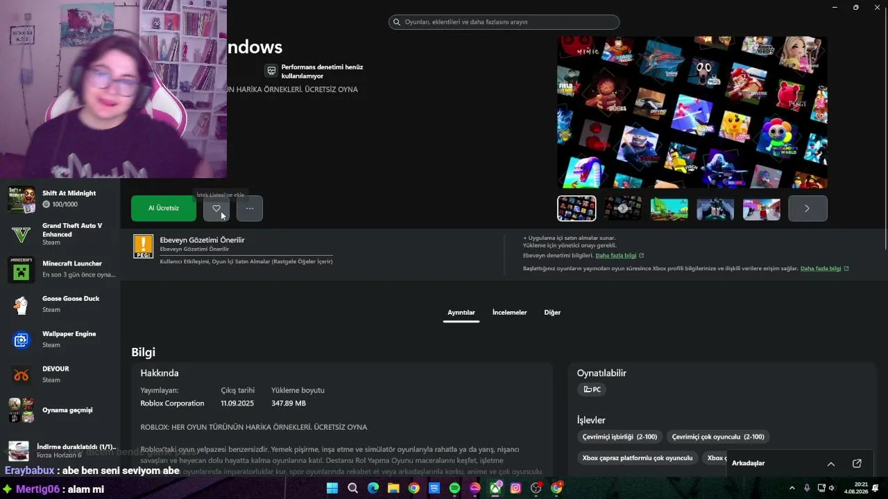Select the video trailer thumbnail

623,209
